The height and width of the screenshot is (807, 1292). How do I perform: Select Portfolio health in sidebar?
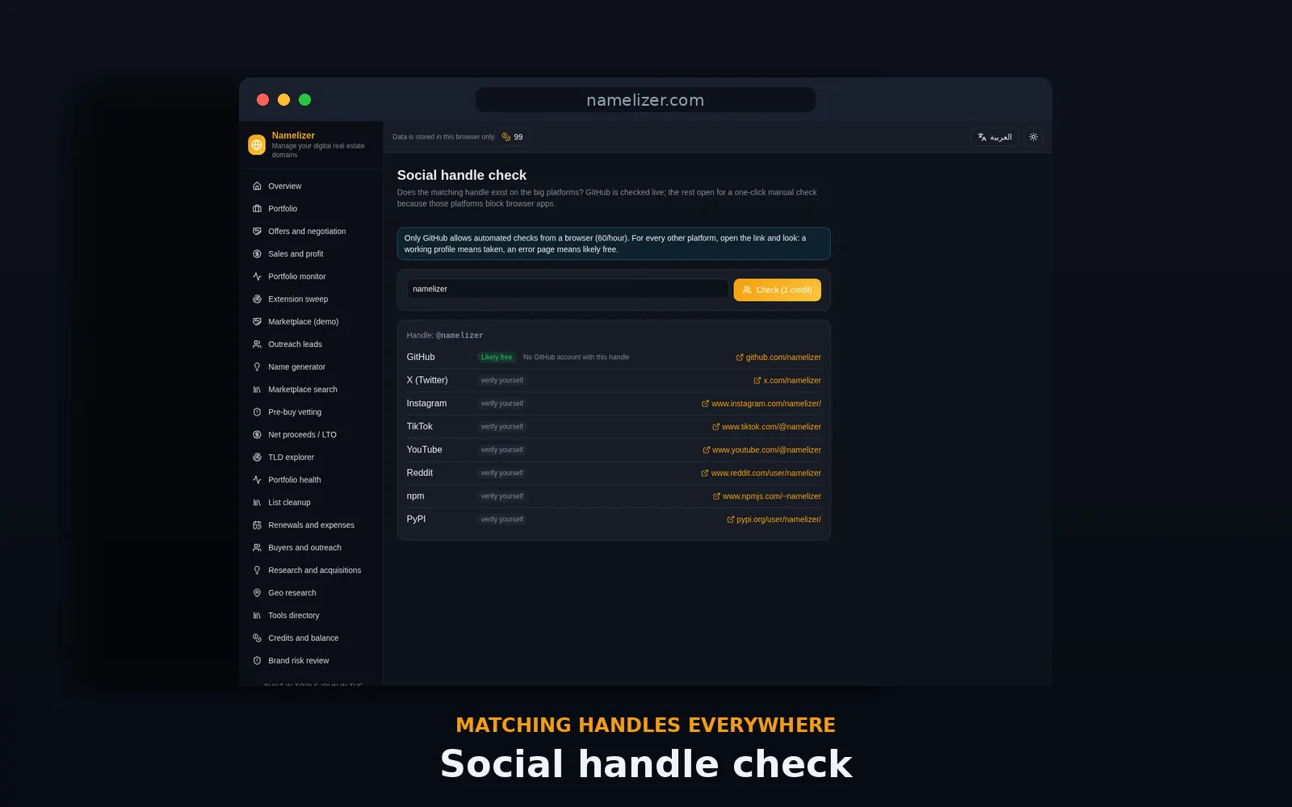click(x=311, y=480)
